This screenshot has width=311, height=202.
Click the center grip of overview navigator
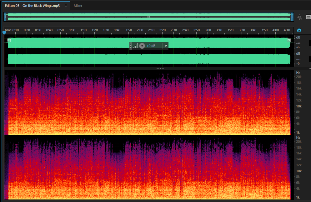[x=148, y=17]
